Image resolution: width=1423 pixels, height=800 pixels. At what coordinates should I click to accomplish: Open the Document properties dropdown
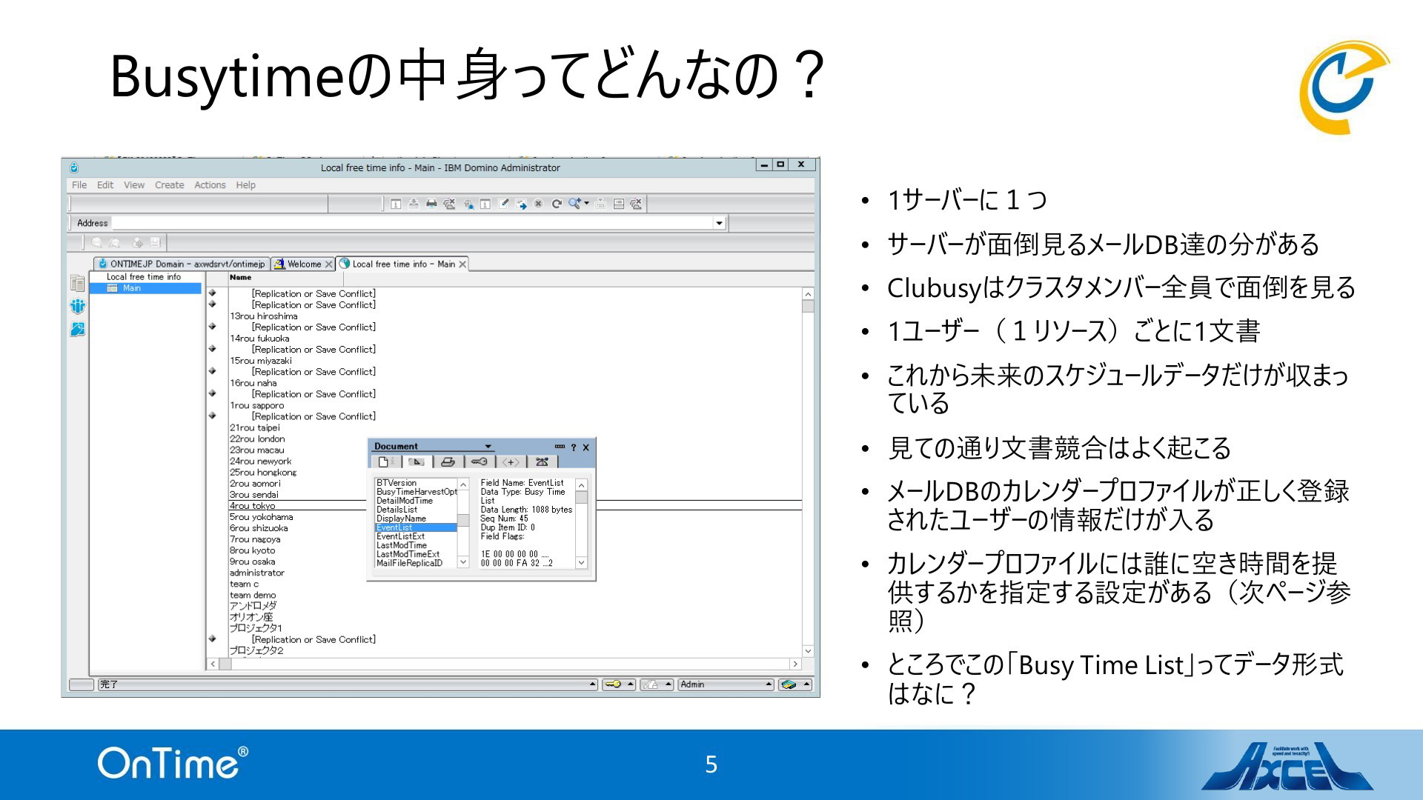[488, 447]
